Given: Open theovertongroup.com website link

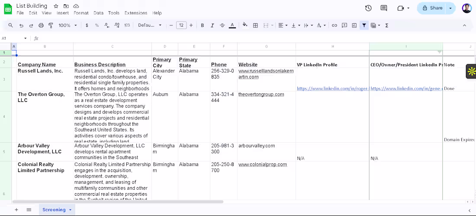Looking at the screenshot, I should [x=261, y=94].
